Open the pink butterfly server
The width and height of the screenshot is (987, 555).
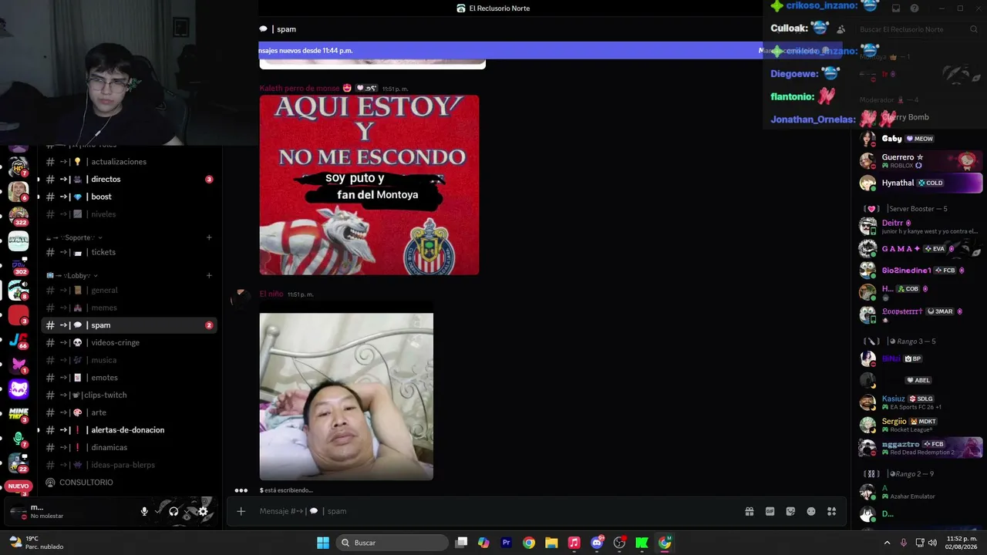pyautogui.click(x=19, y=365)
